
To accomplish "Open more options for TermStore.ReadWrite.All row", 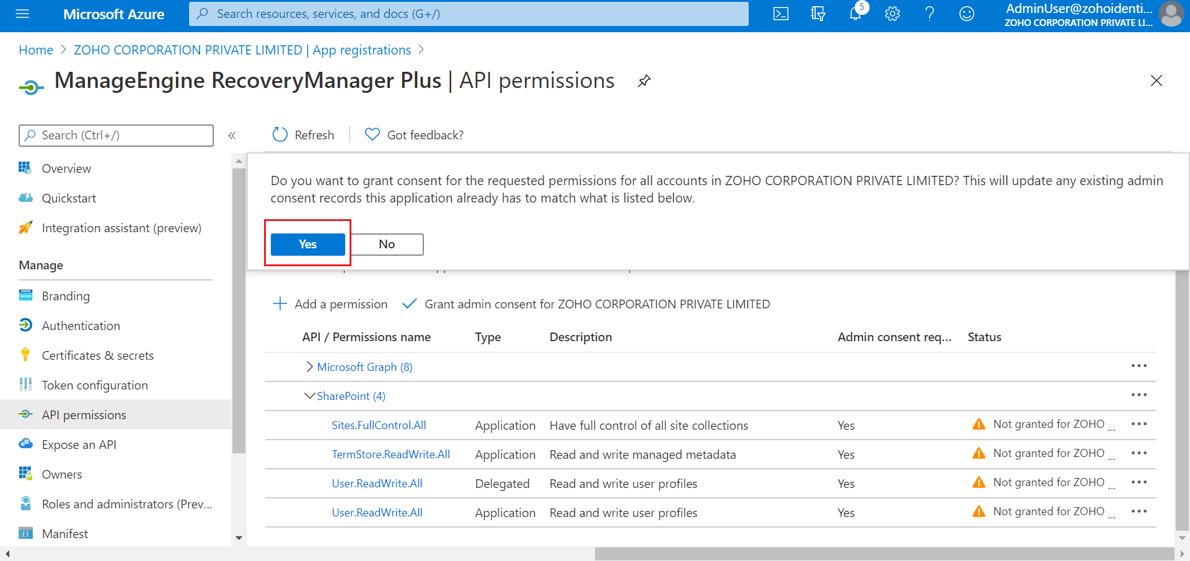I will coord(1139,453).
